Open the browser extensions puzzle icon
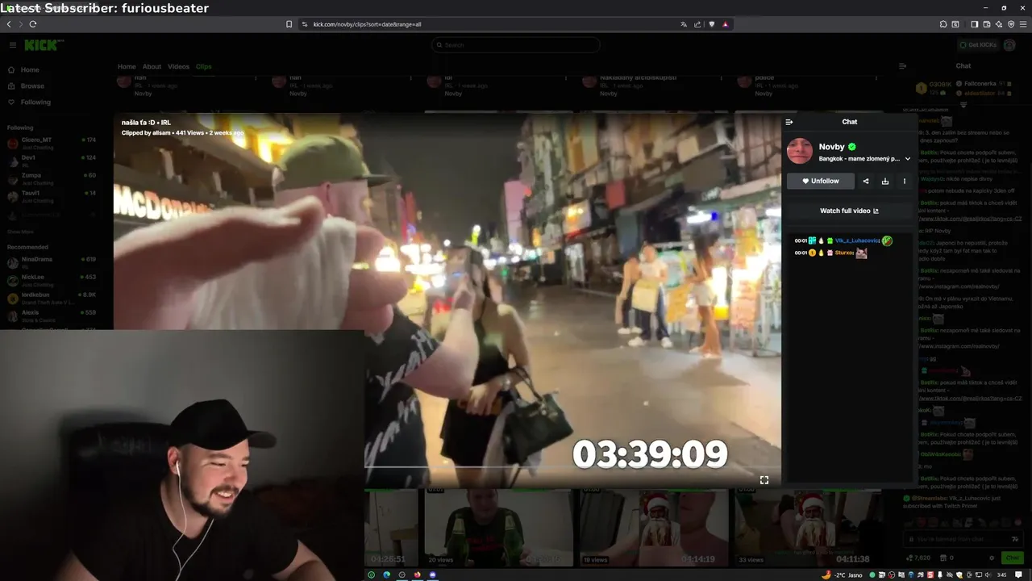1032x581 pixels. point(943,24)
